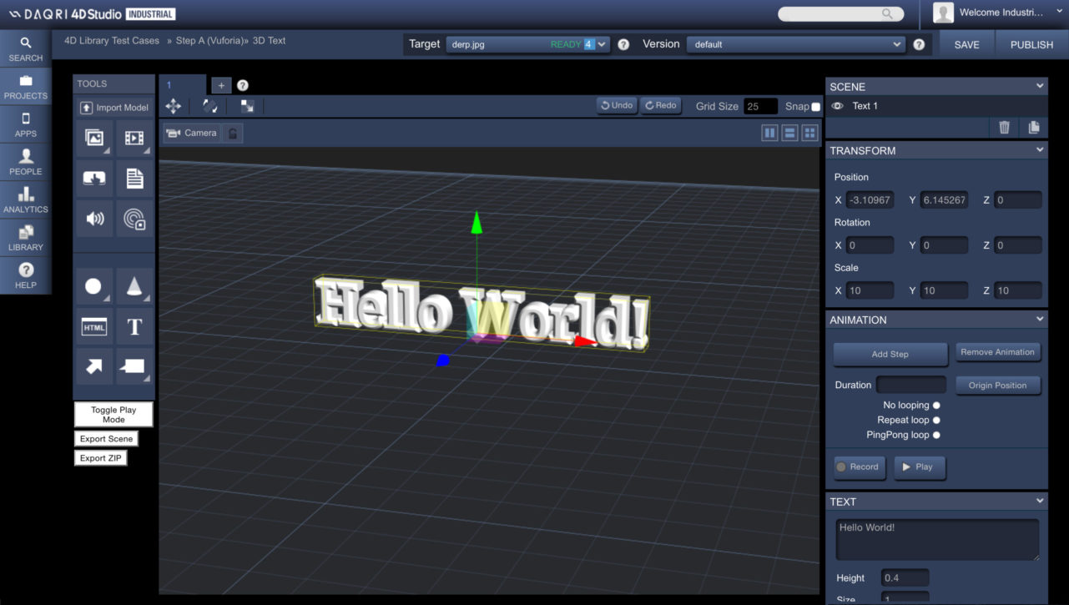The image size is (1069, 605).
Task: Collapse the Transform panel
Action: (1040, 150)
